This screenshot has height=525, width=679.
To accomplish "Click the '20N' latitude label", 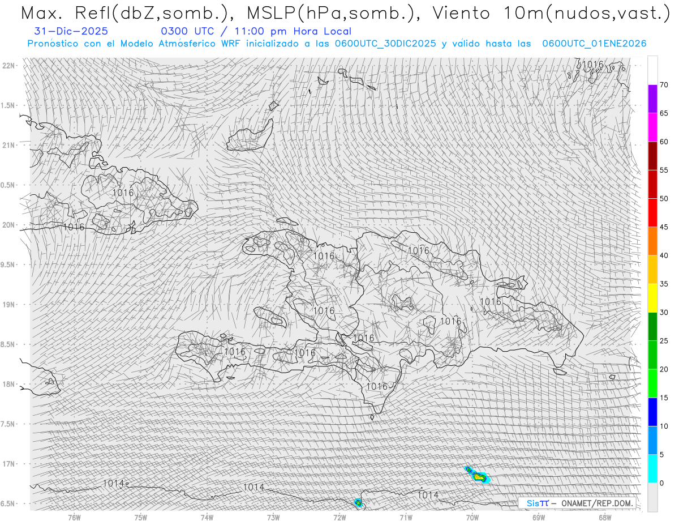I will coord(9,225).
